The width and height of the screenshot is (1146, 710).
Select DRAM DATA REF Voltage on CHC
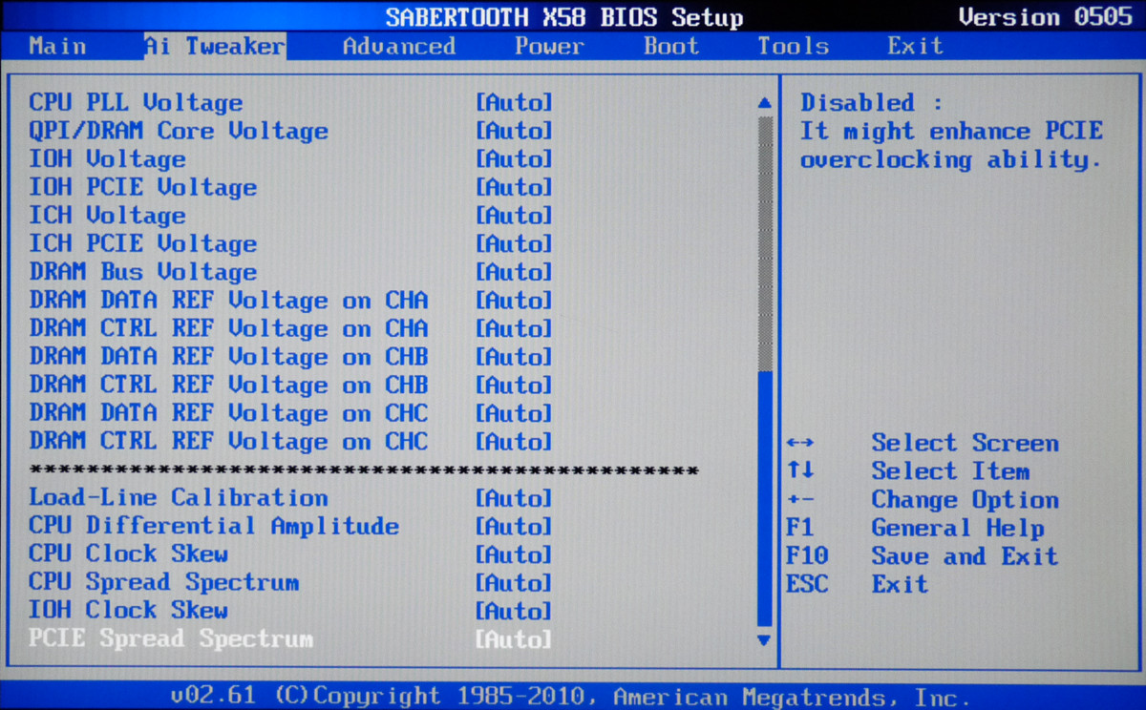(228, 413)
